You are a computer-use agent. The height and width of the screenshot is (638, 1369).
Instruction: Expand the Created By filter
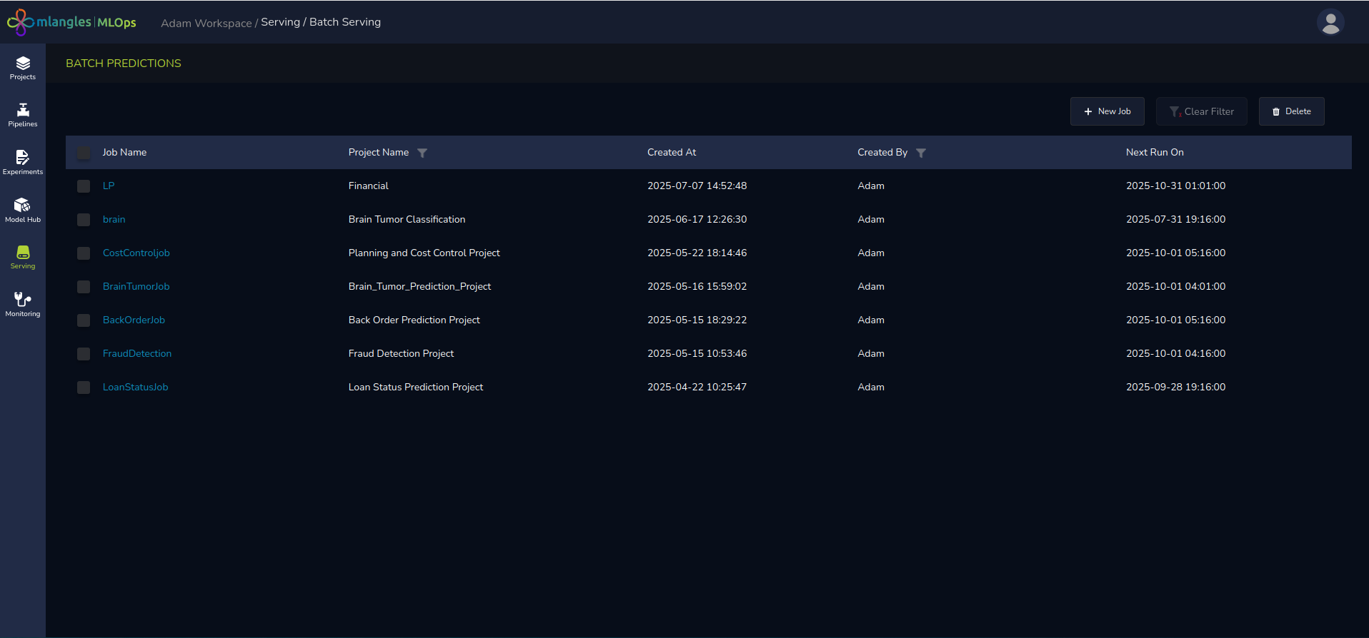920,153
